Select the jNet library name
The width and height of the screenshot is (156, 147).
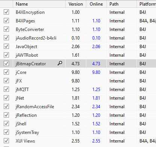[x=20, y=98]
